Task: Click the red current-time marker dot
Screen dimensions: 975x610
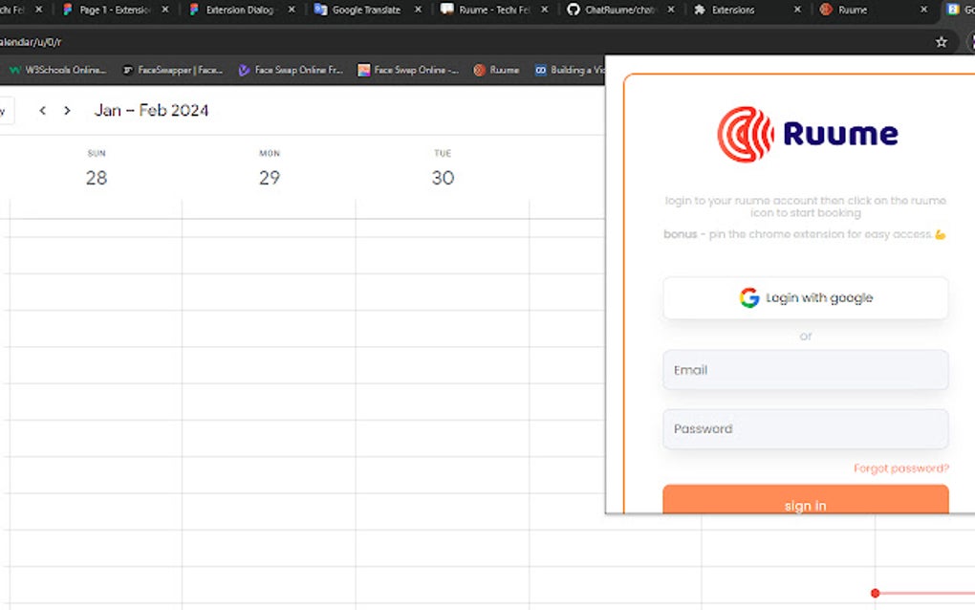Action: 875,593
